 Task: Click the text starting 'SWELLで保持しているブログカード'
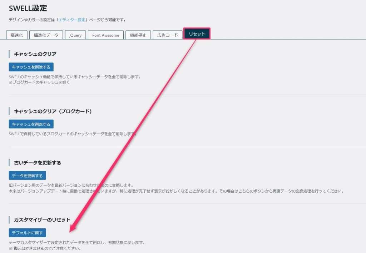(x=73, y=134)
